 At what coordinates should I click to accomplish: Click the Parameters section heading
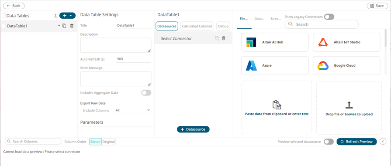92,122
